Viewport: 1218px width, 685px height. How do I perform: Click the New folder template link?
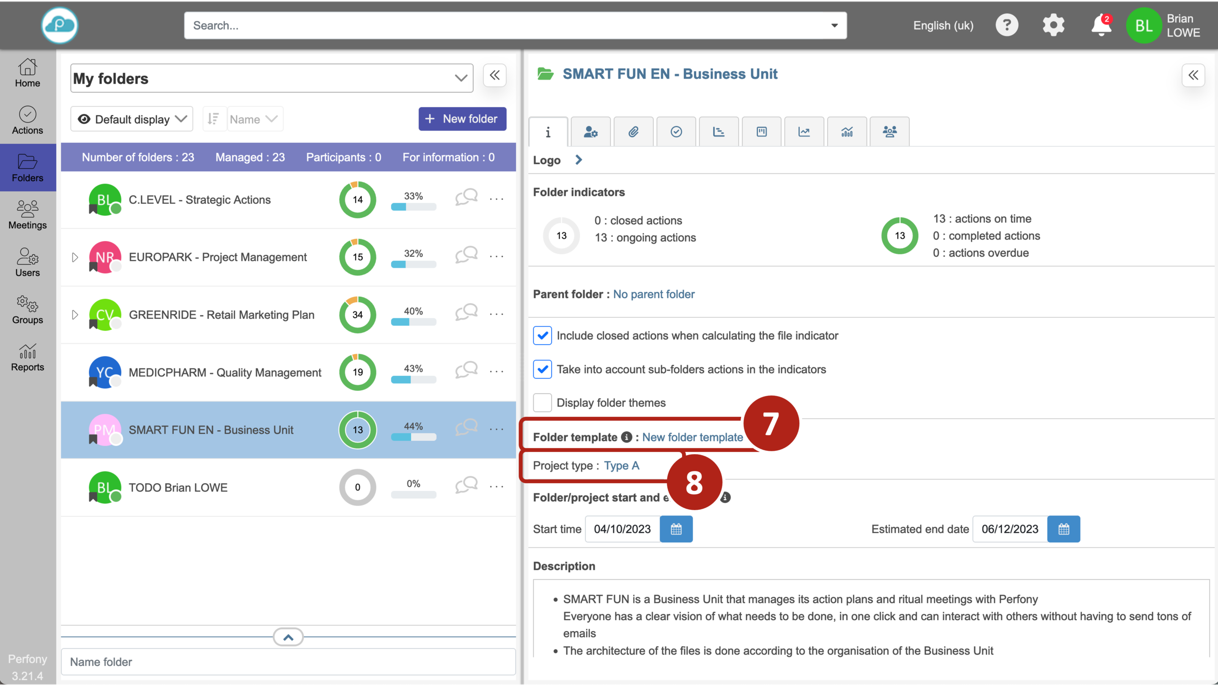[x=692, y=437]
